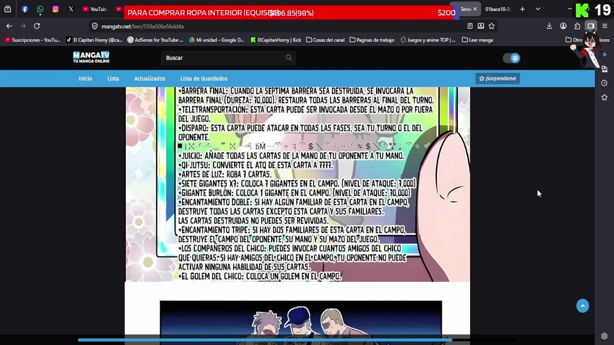
Task: Toggle the site theme switch
Action: point(511,58)
